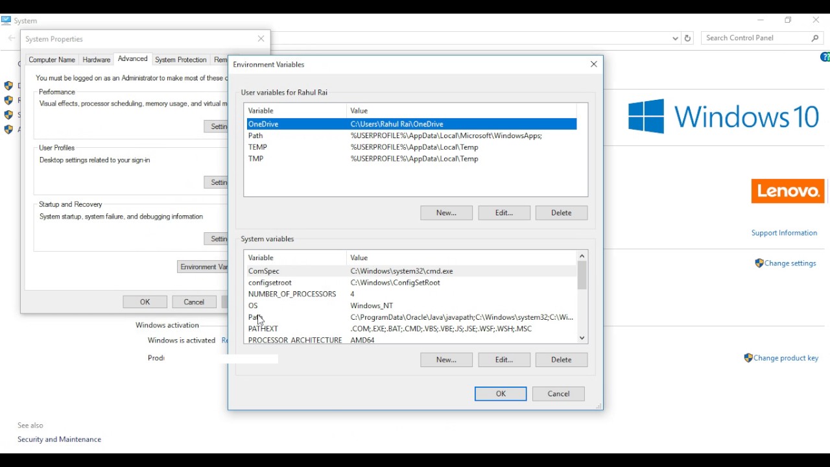Select PROCESSOR_ARCHITECTURE system variable

coord(411,339)
